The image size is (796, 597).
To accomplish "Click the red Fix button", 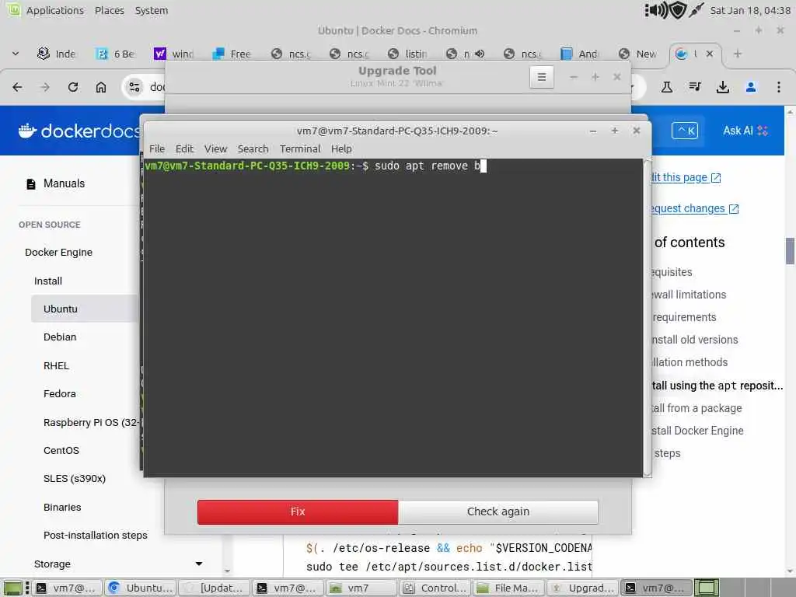I will pyautogui.click(x=298, y=511).
